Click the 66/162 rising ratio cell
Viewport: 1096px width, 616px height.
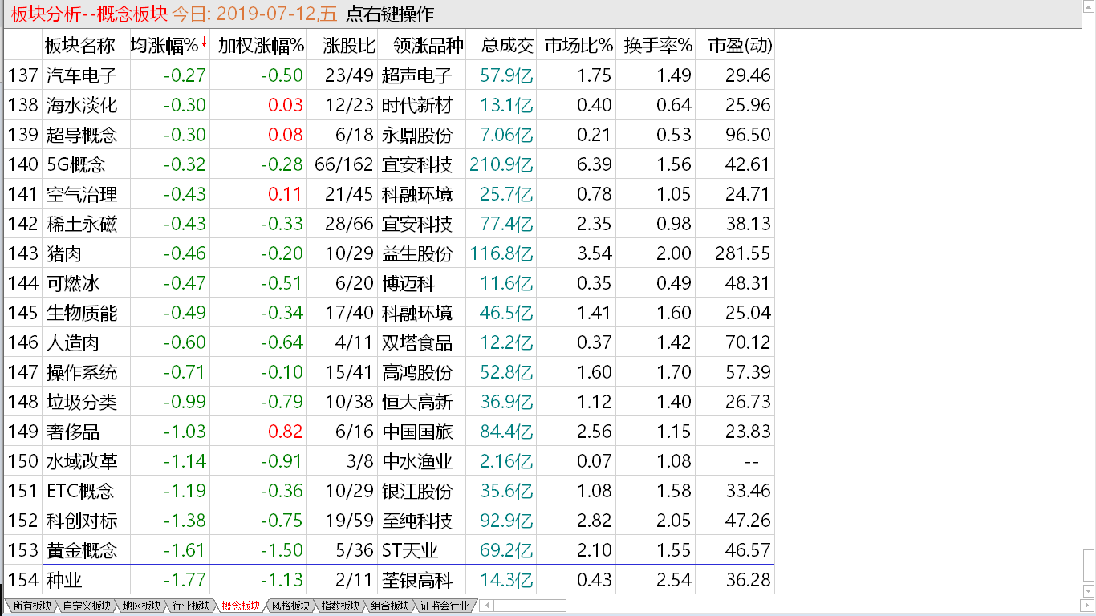342,164
